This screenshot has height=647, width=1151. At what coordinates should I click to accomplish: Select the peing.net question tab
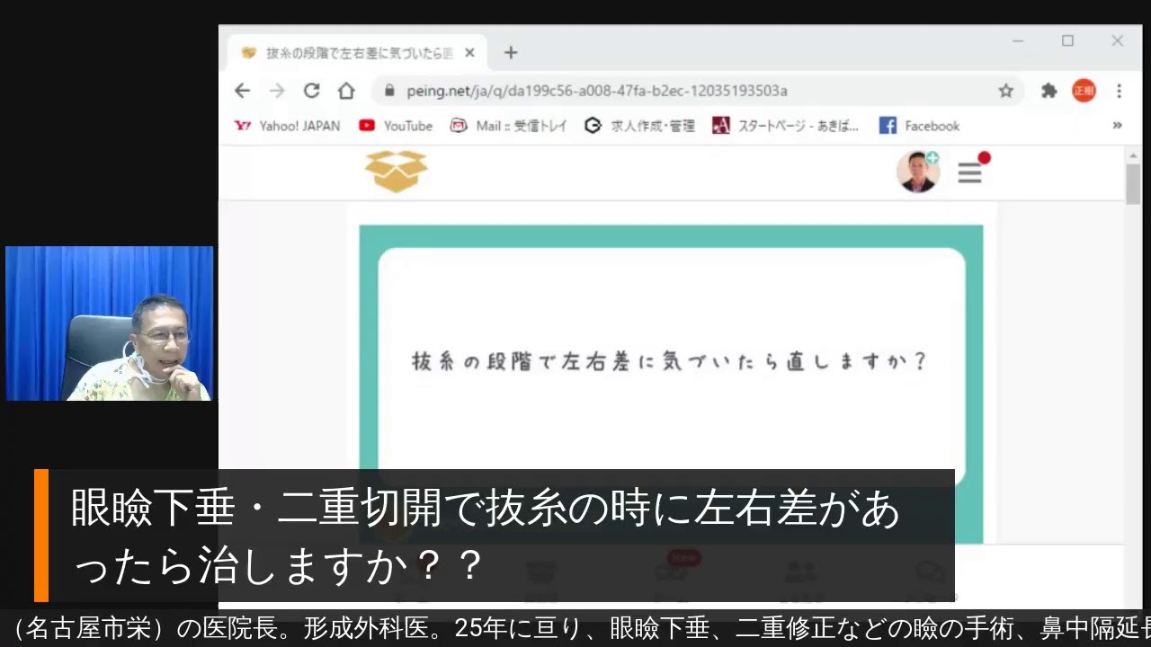(357, 53)
